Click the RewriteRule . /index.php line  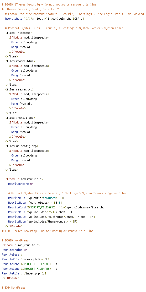[x=24, y=273]
